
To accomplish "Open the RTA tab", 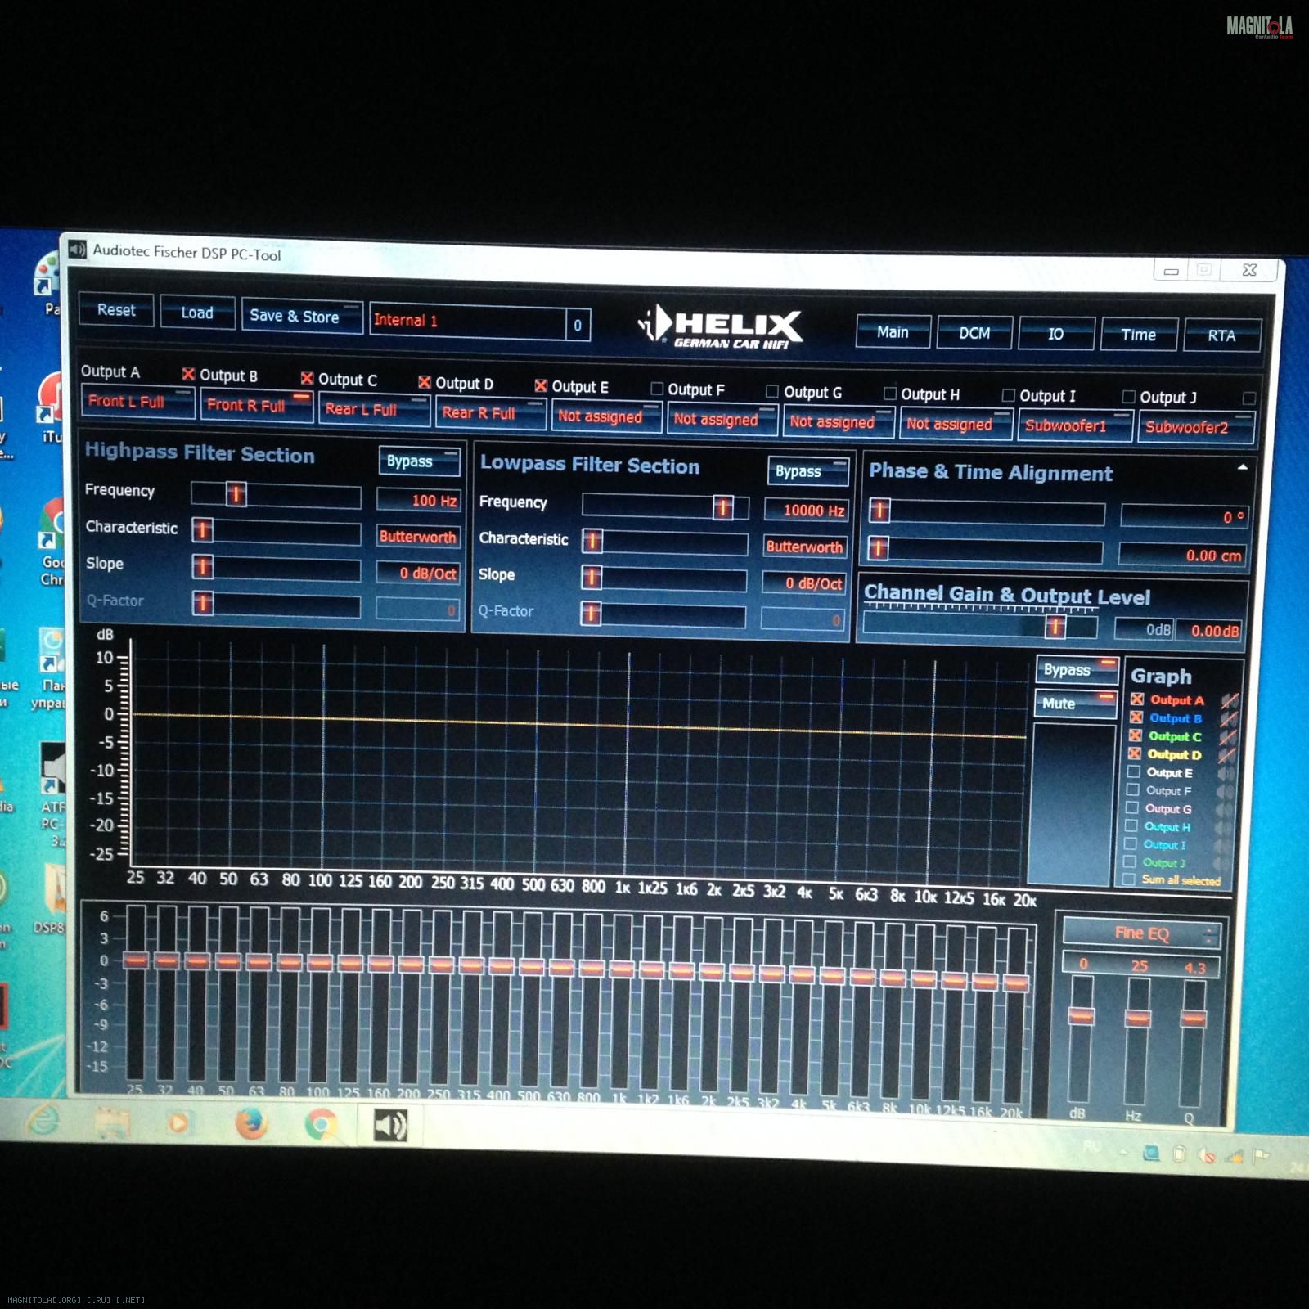I will [1221, 335].
